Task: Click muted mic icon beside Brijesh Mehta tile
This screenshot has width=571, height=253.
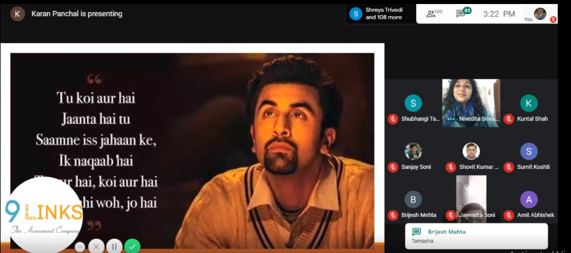Action: (x=393, y=215)
